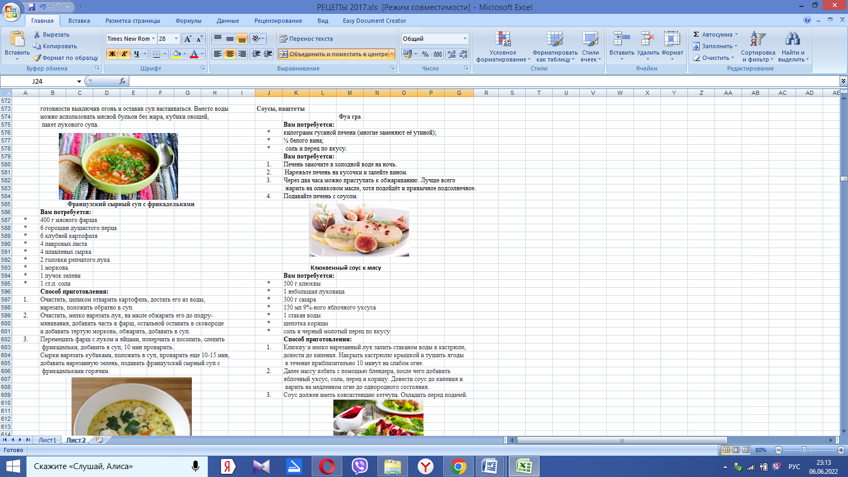Click the Find and Select binoculars icon

[x=792, y=39]
